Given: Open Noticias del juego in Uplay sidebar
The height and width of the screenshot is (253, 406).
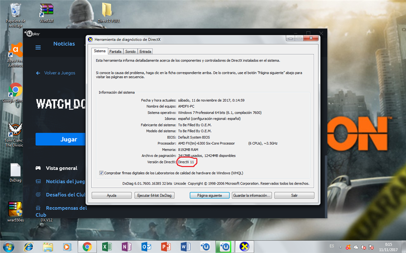Looking at the screenshot, I should (60, 181).
